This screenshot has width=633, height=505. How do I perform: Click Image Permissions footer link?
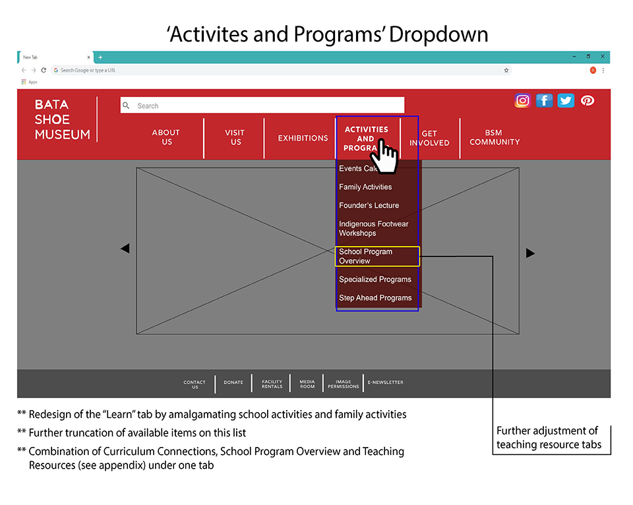tap(343, 384)
